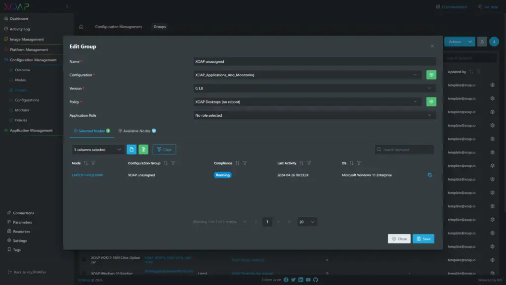Open XOAP YouTube channel in footer
Image resolution: width=506 pixels, height=285 pixels.
pyautogui.click(x=308, y=280)
